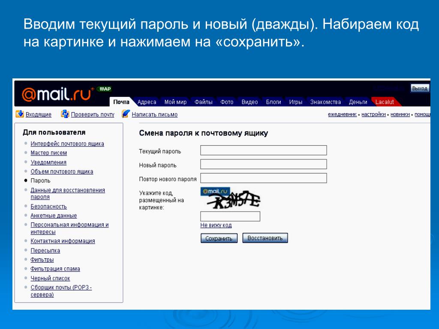Open the настройки link

(x=373, y=114)
